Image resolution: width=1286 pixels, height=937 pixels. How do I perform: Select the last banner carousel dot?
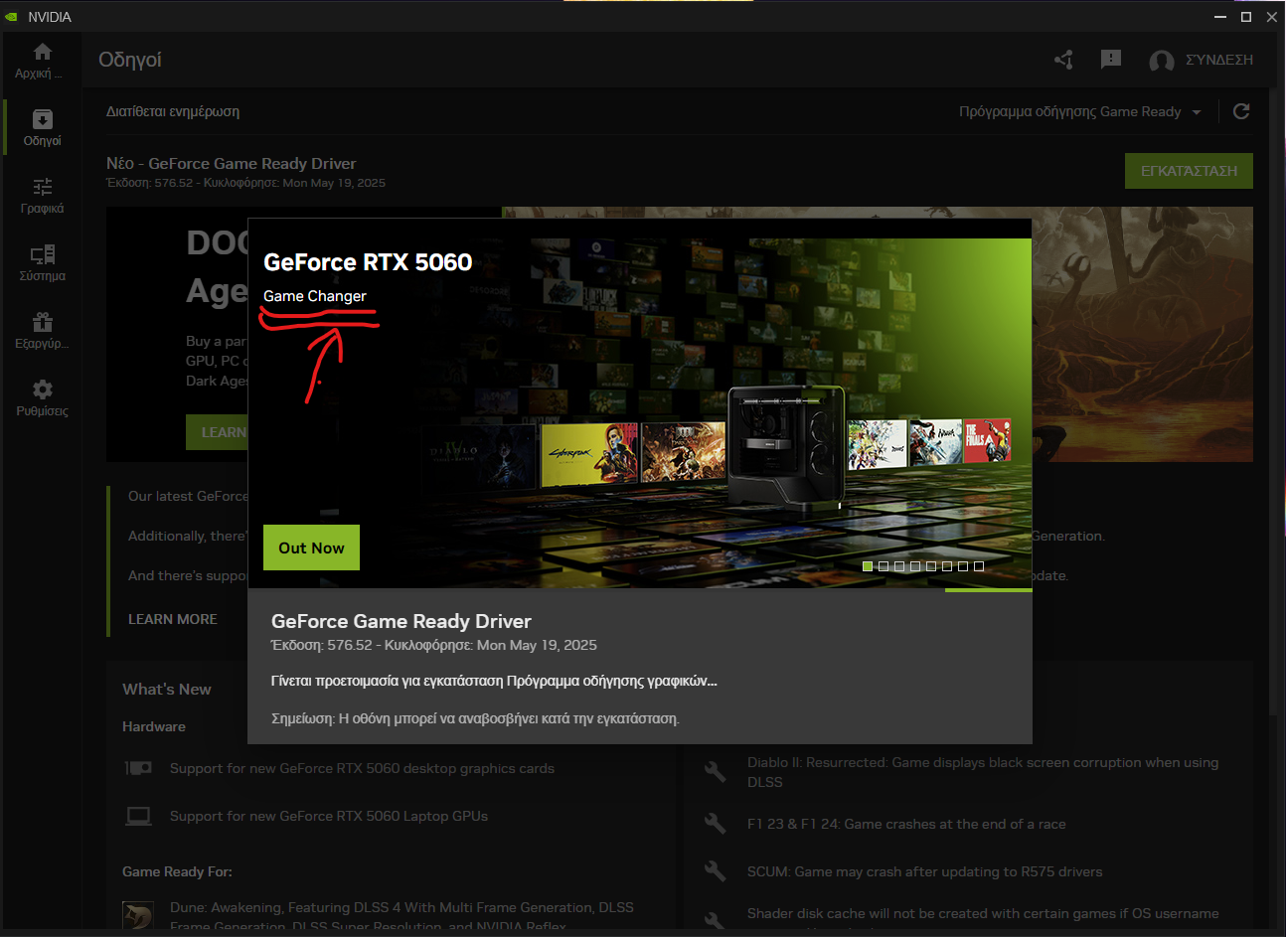[979, 566]
